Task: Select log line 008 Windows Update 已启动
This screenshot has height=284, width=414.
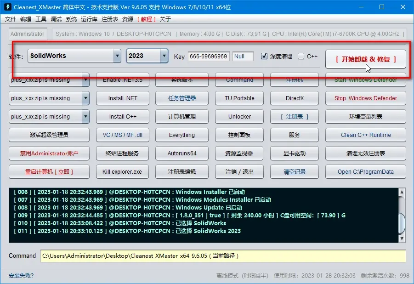Action: click(128, 207)
